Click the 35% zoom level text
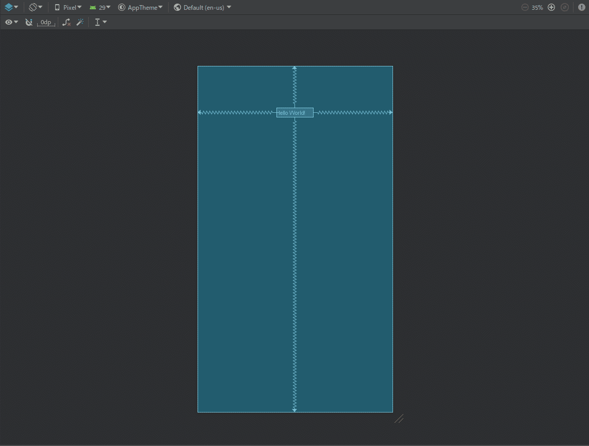589x446 pixels. [x=537, y=8]
